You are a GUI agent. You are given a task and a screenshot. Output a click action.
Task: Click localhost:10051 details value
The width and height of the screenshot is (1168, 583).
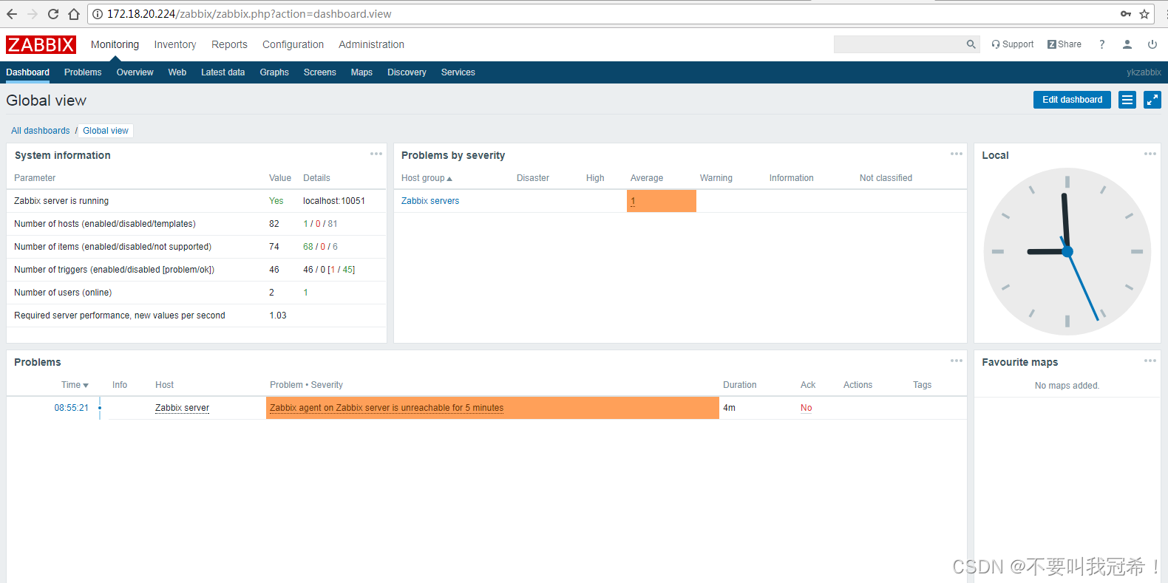pyautogui.click(x=334, y=201)
